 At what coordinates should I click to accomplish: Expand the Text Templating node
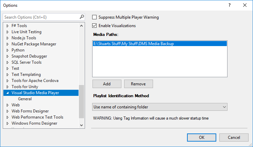click(x=7, y=75)
